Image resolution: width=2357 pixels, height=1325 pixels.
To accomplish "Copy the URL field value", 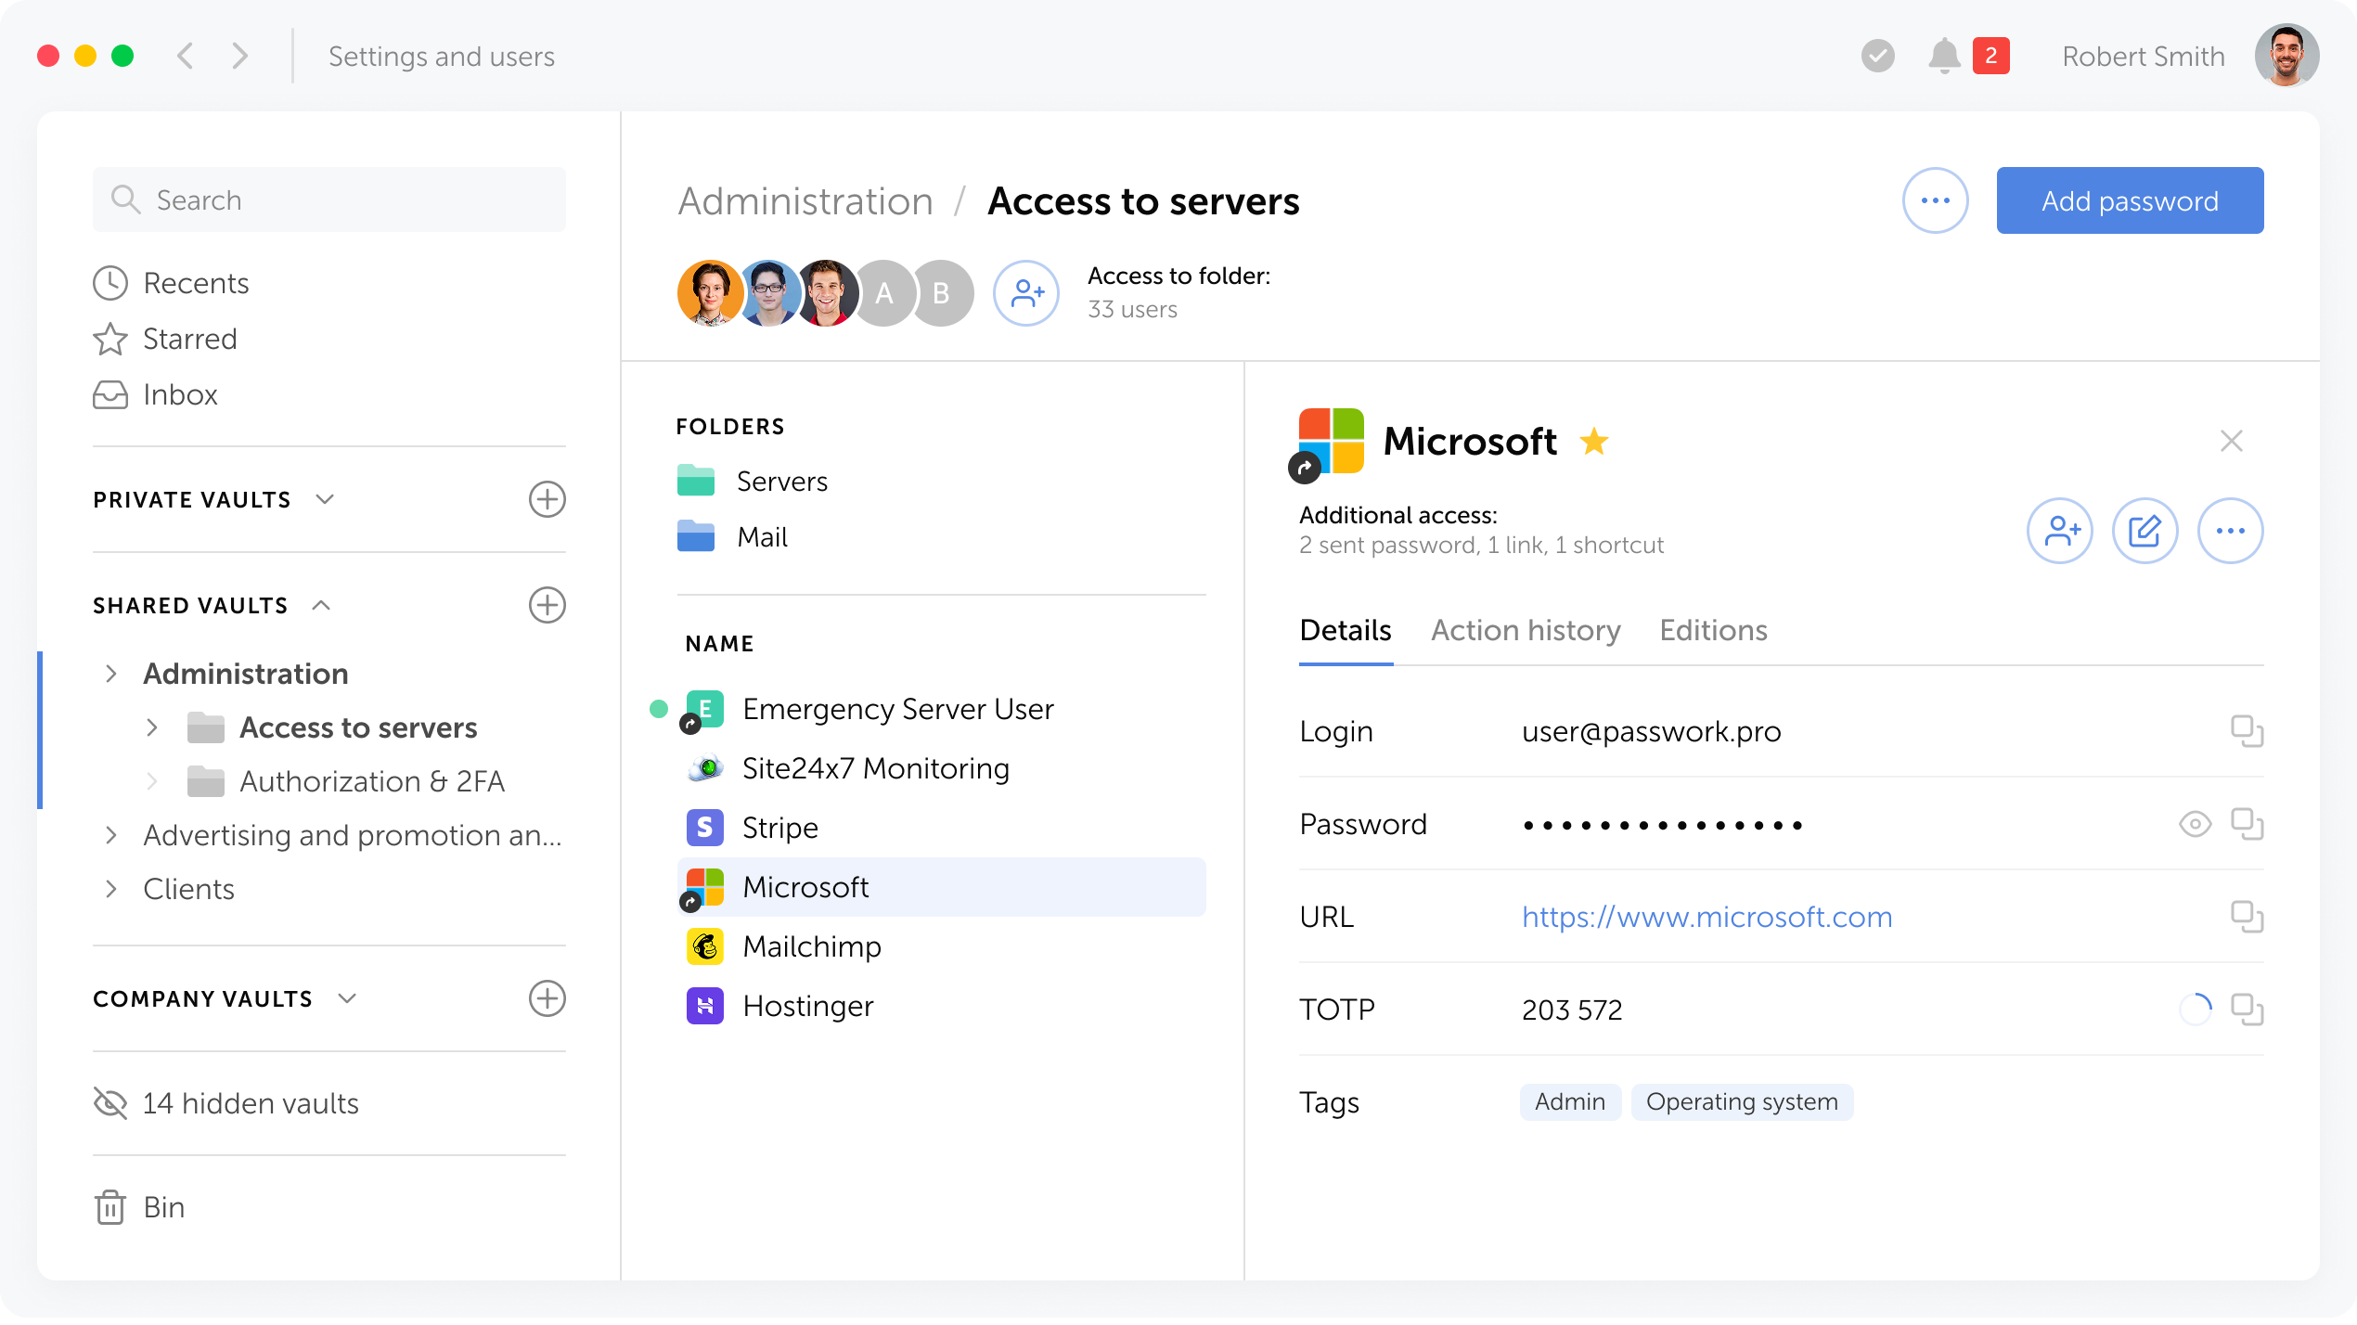I will click(x=2247, y=917).
